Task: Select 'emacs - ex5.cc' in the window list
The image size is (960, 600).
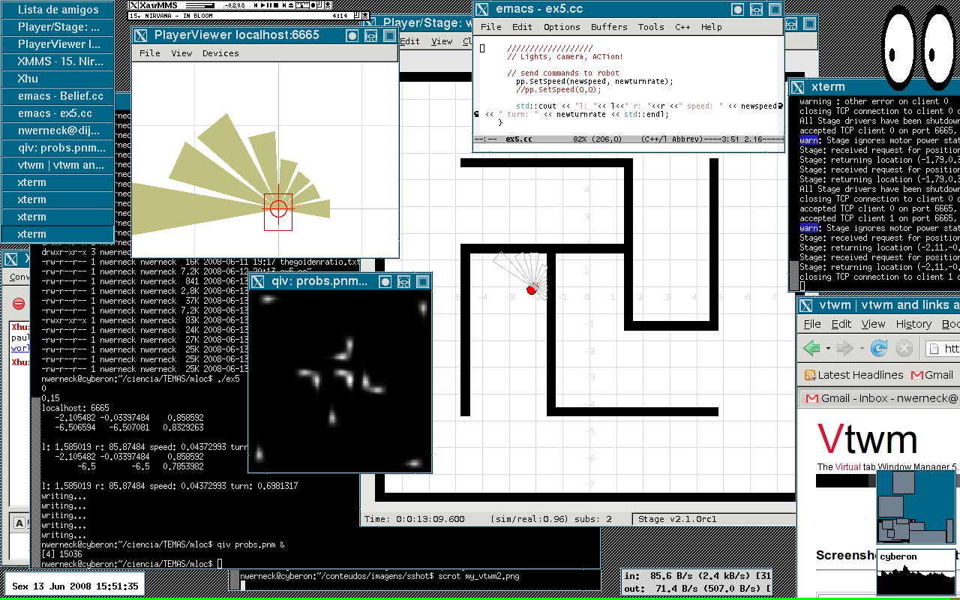Action: 58,113
